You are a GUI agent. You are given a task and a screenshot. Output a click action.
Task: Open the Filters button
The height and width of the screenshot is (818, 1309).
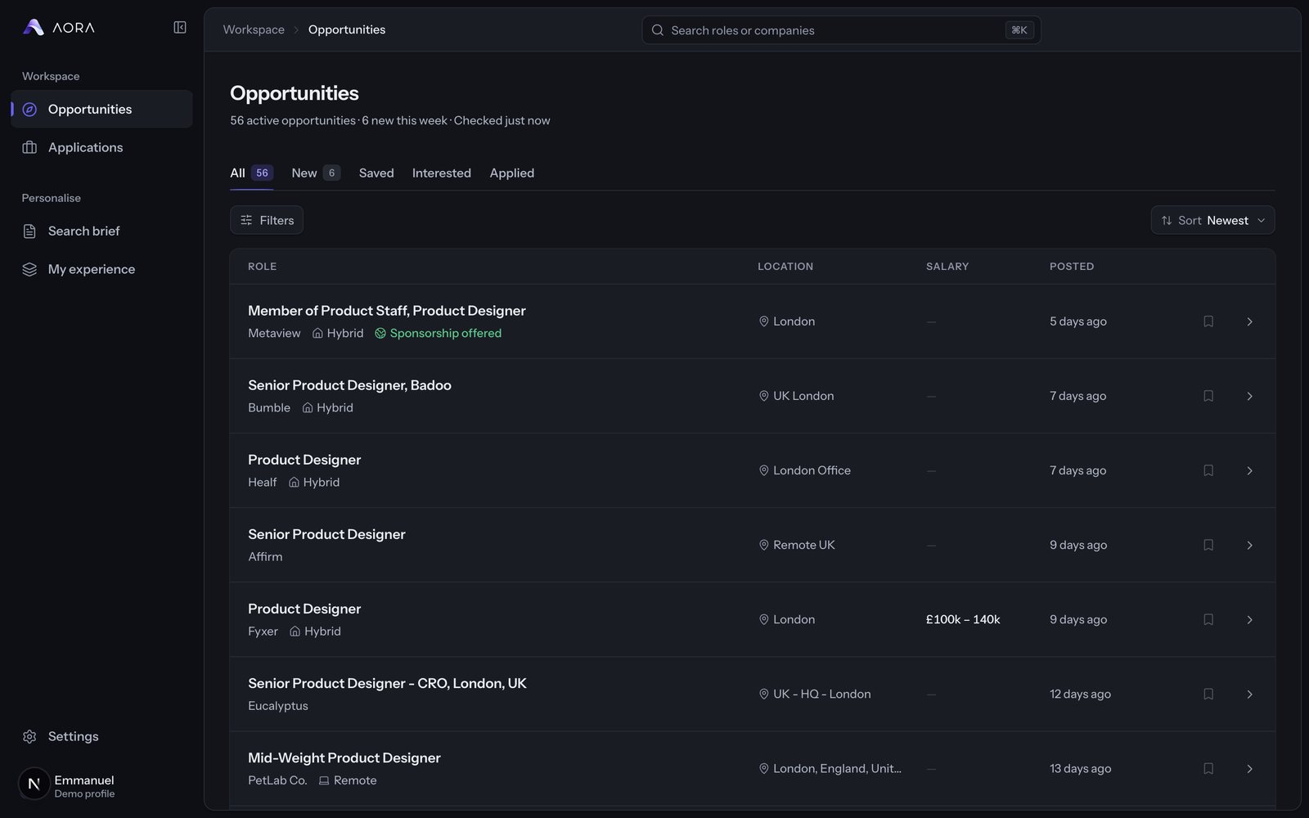(x=267, y=220)
